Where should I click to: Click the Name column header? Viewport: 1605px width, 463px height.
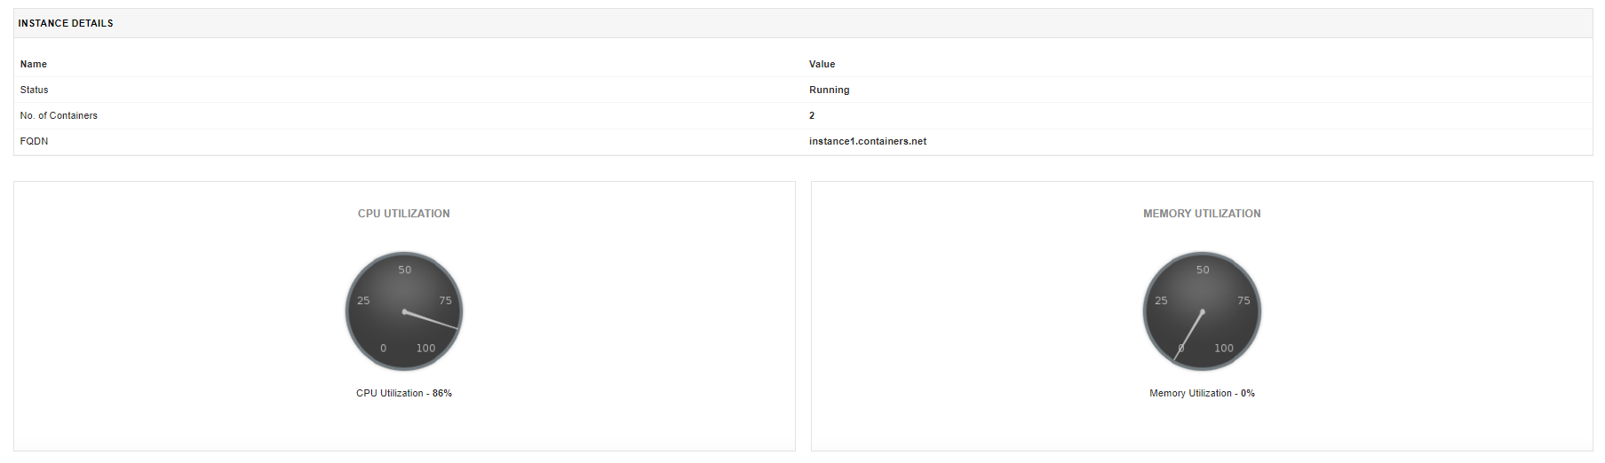34,64
